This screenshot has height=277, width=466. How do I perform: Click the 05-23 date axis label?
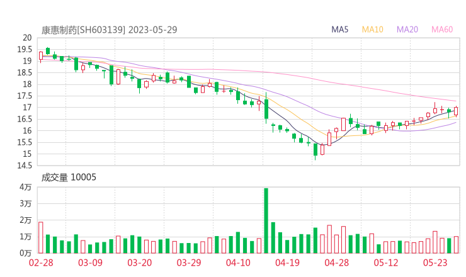(435, 263)
